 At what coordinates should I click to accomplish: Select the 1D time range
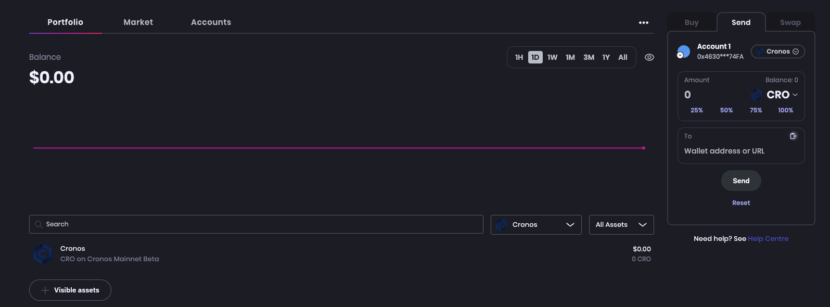[x=535, y=57]
